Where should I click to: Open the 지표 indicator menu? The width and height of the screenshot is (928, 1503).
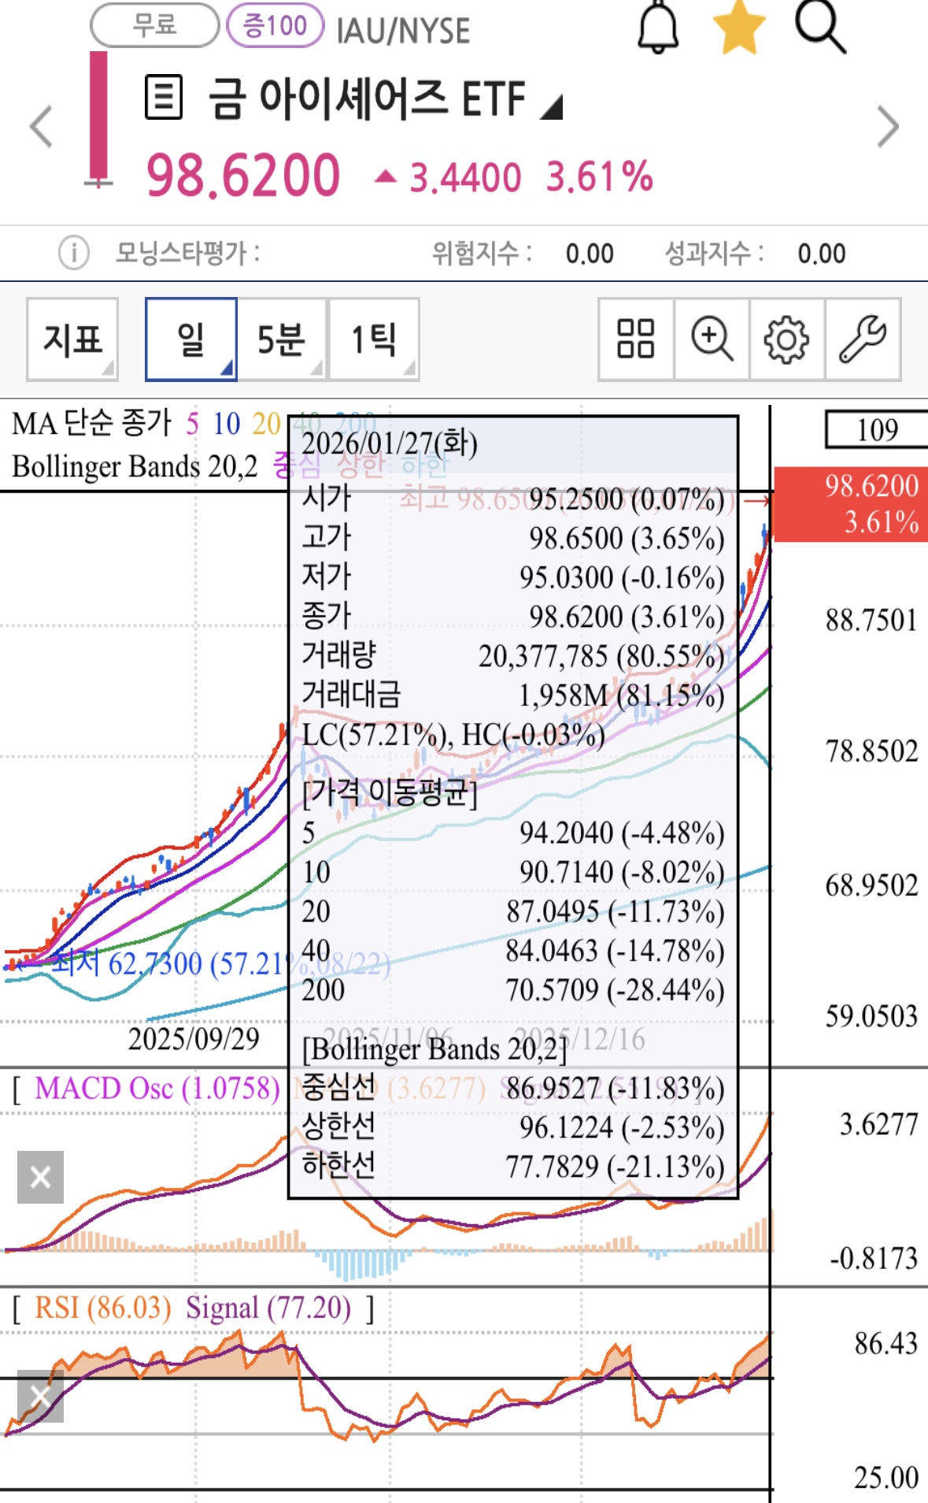click(72, 340)
